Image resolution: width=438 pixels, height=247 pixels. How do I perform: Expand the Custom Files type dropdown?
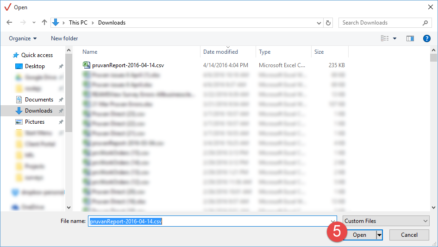pos(386,221)
